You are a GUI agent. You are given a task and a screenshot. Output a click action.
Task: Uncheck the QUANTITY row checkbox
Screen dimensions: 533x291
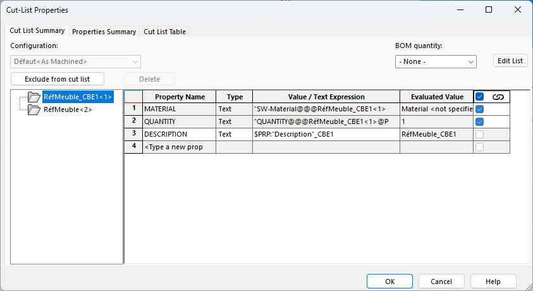click(x=480, y=121)
